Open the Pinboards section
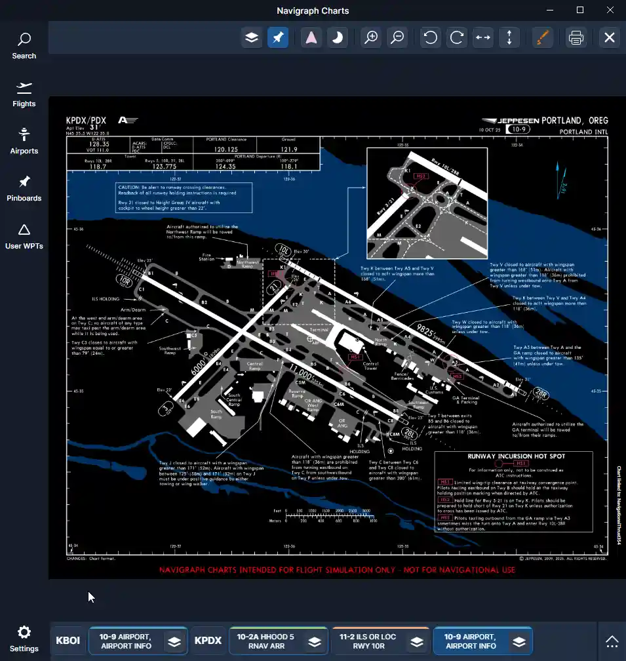 tap(24, 188)
